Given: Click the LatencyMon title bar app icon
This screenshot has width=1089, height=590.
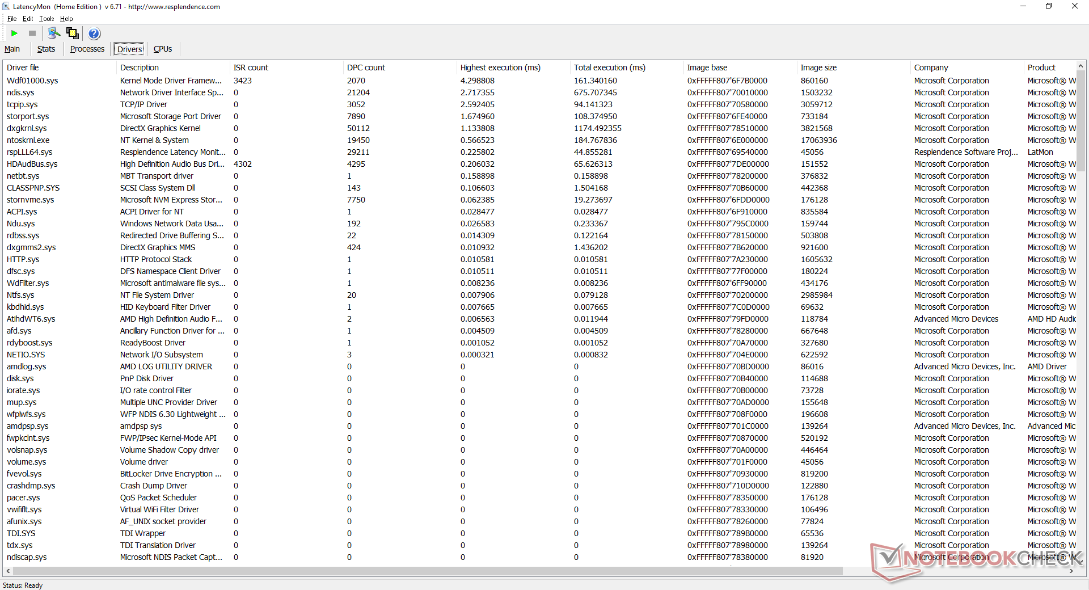Looking at the screenshot, I should point(6,7).
